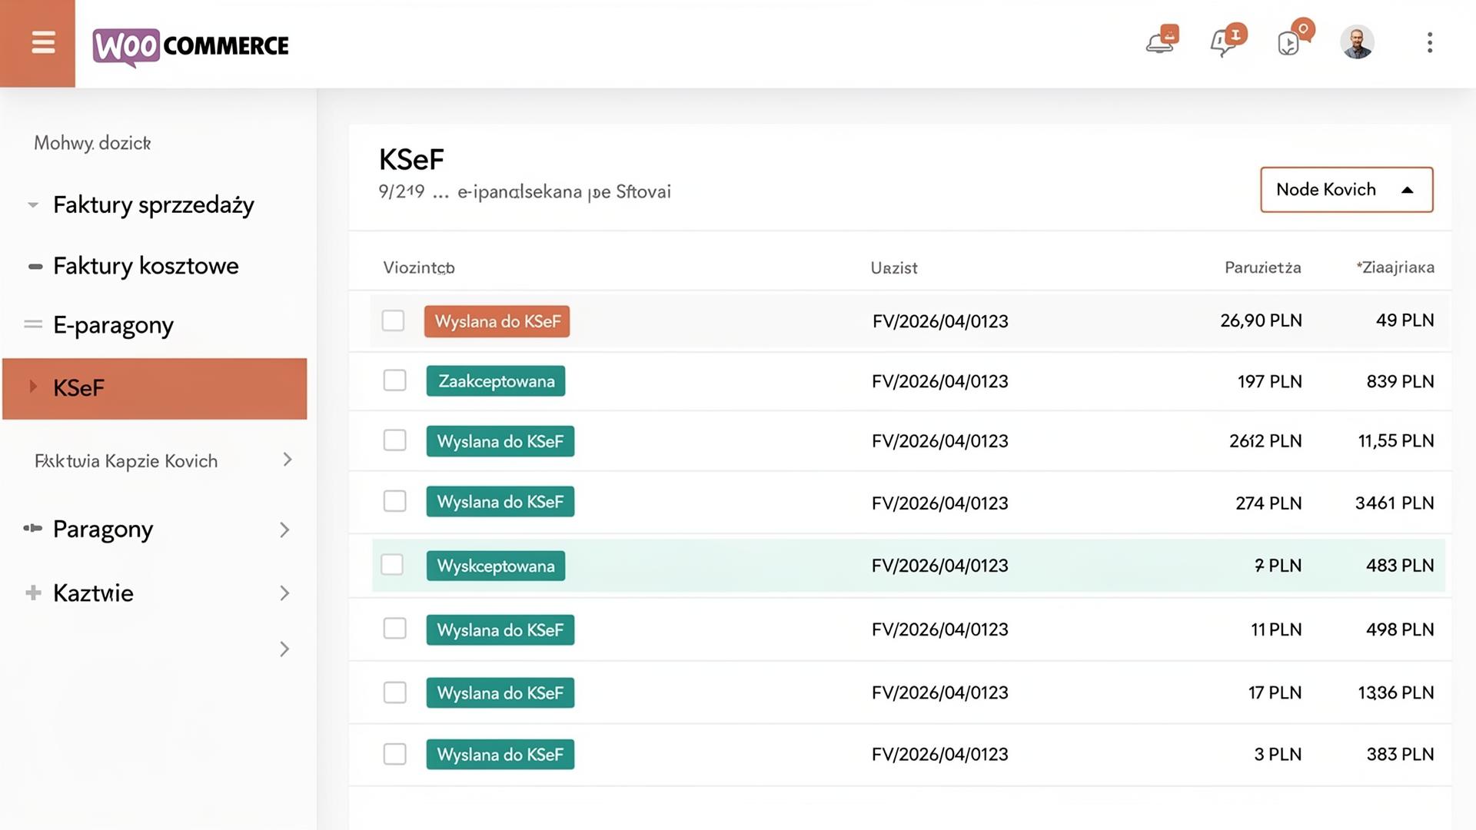Open Faktwia Kapzie Kovich entry
This screenshot has width=1476, height=830.
point(125,460)
